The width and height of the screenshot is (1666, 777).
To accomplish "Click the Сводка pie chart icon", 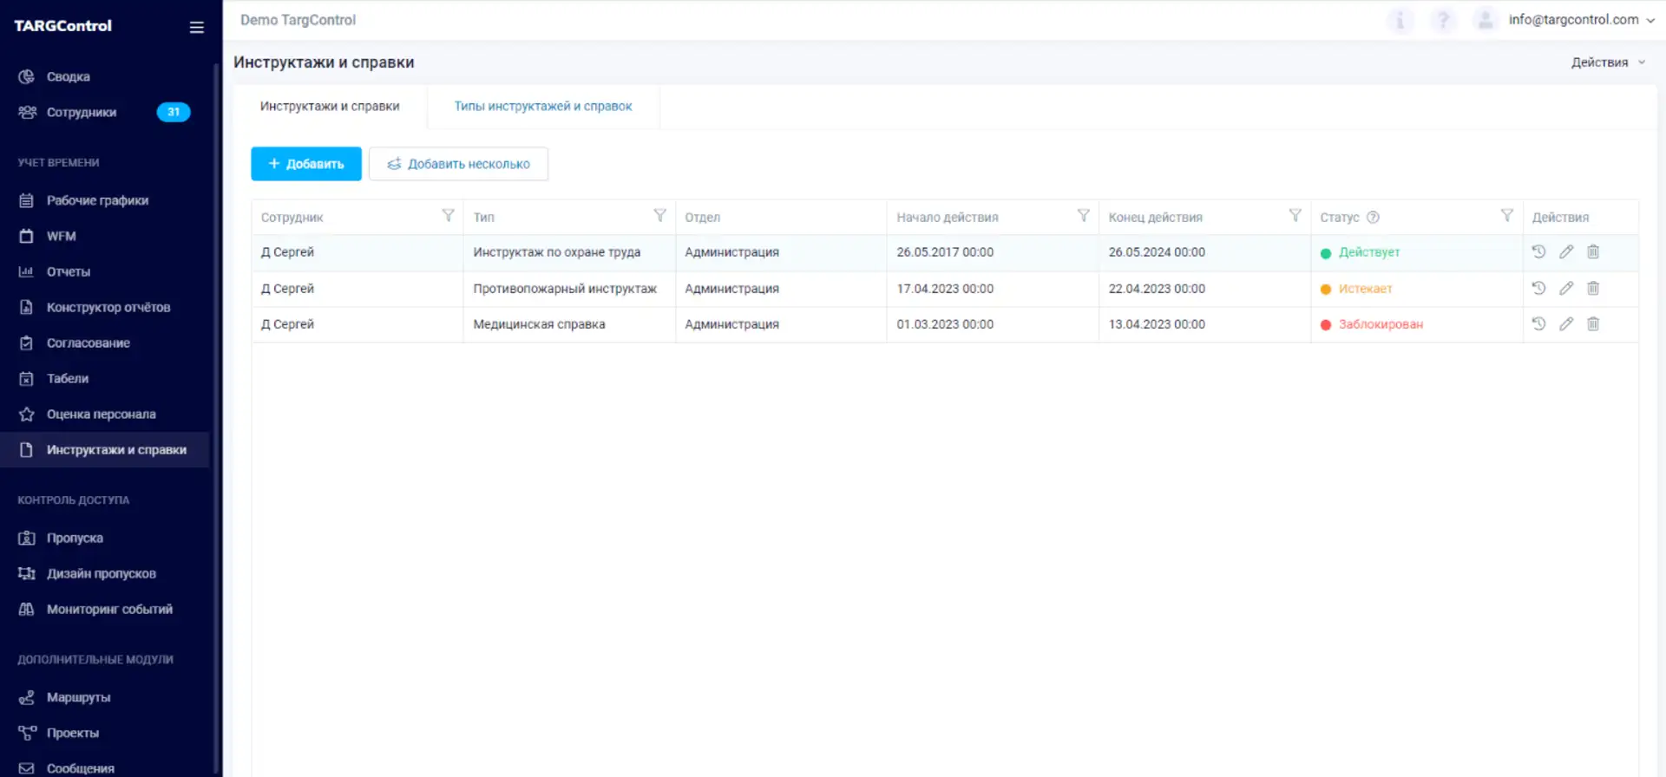I will (x=27, y=76).
